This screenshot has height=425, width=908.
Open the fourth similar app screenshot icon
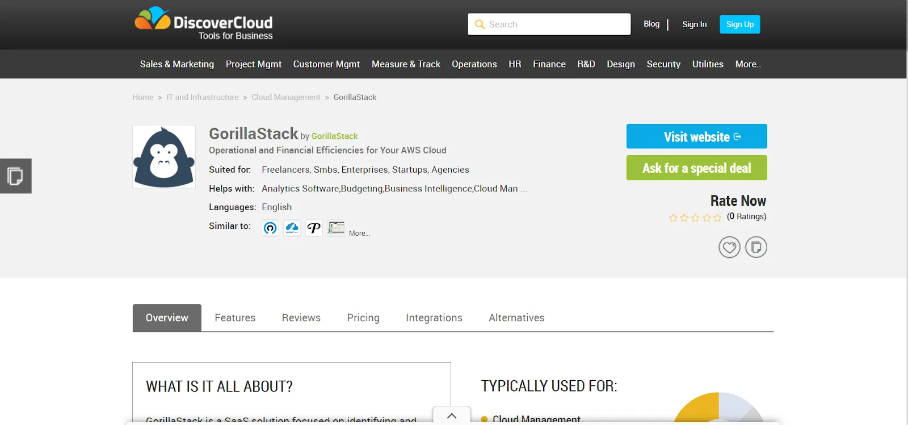point(336,228)
